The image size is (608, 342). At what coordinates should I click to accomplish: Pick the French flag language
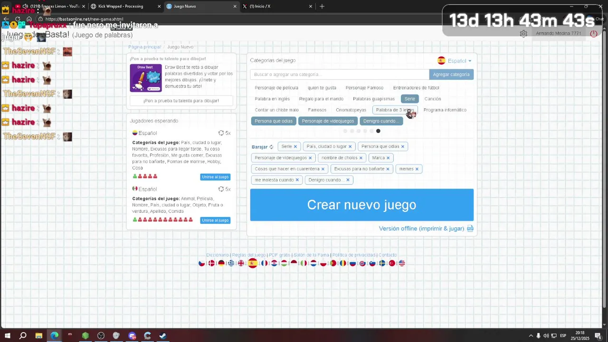tap(265, 263)
